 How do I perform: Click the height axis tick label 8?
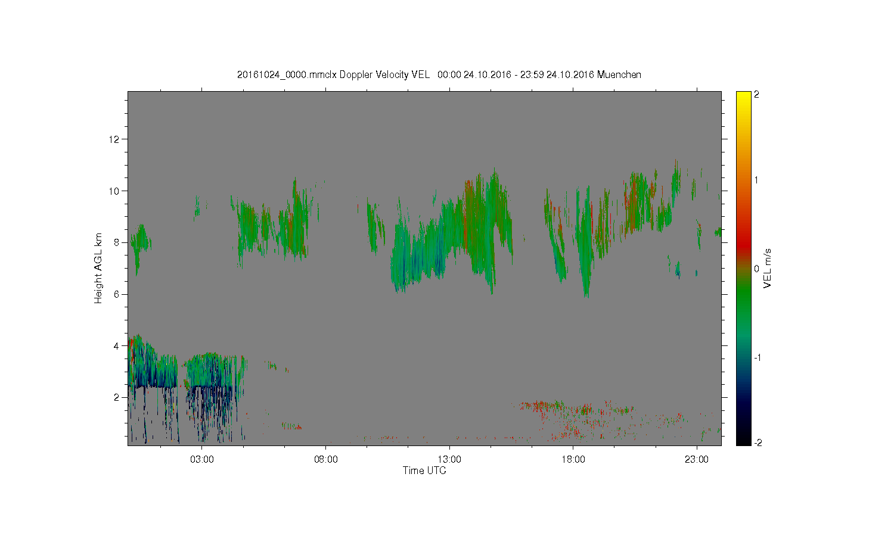pos(117,242)
